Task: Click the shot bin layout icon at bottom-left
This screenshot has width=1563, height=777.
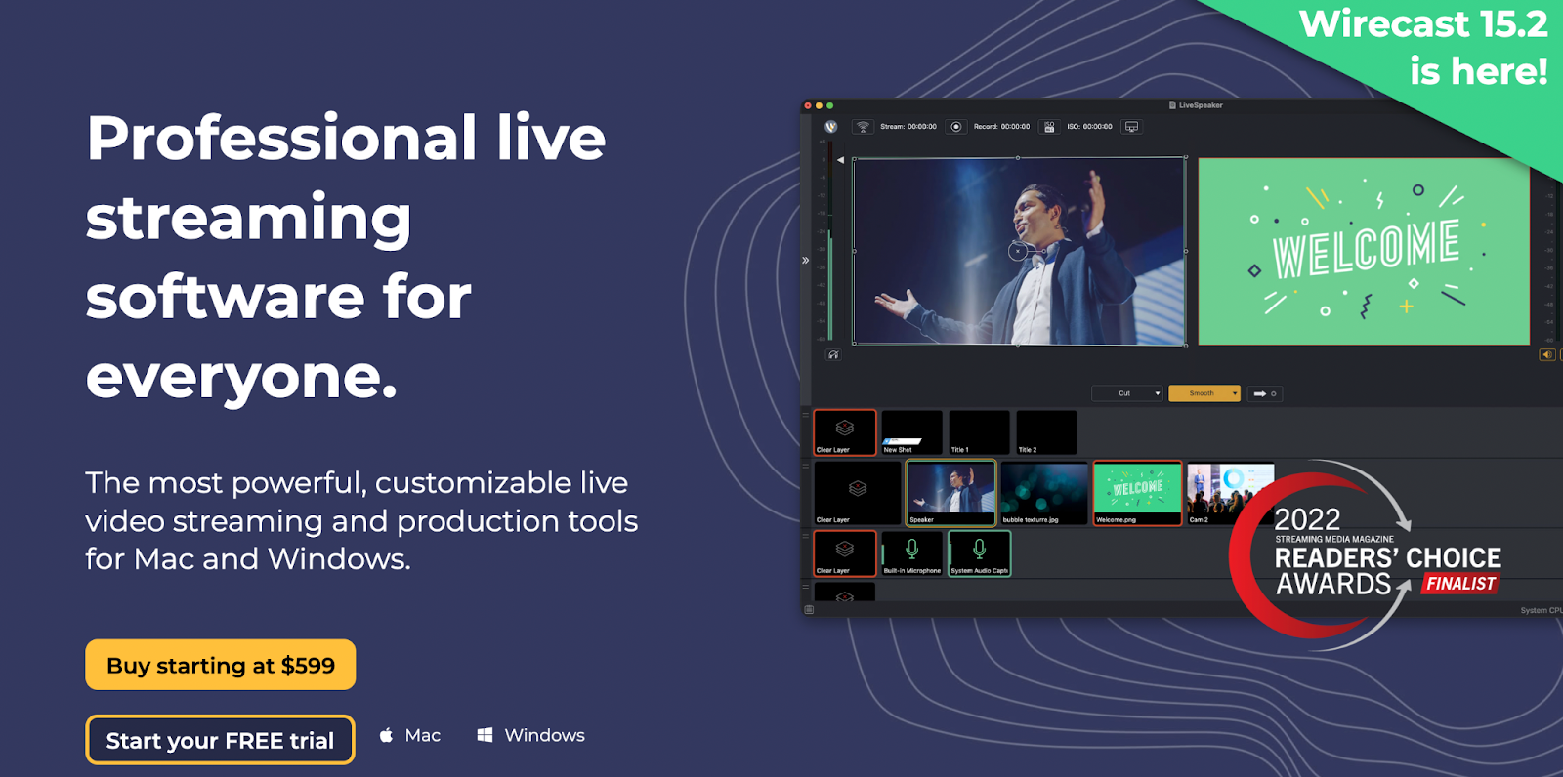Action: click(809, 610)
